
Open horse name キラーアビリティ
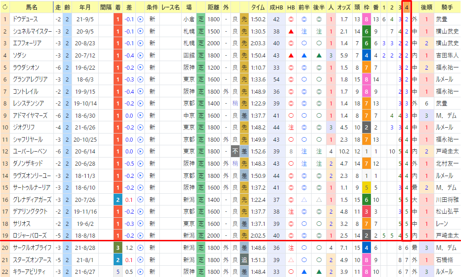(29, 272)
